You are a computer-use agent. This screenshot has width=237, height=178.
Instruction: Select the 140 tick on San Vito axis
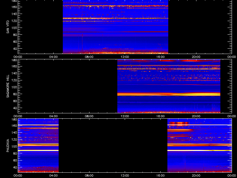click(x=15, y=14)
